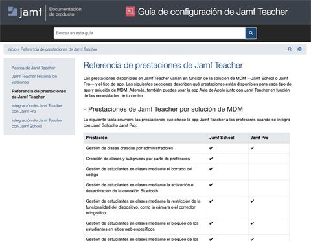Click the scroll-to-top double chevron icon

point(290,49)
